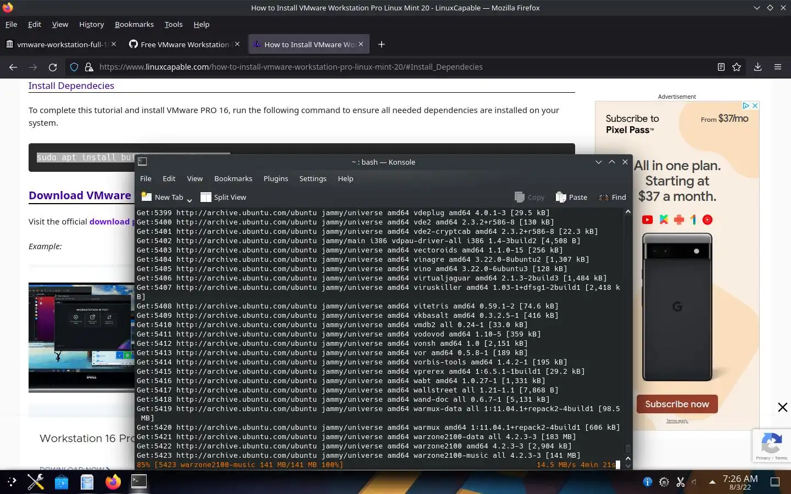Screen dimensions: 791x494
Task: Click the Konsole window title bar icon
Action: (x=142, y=161)
